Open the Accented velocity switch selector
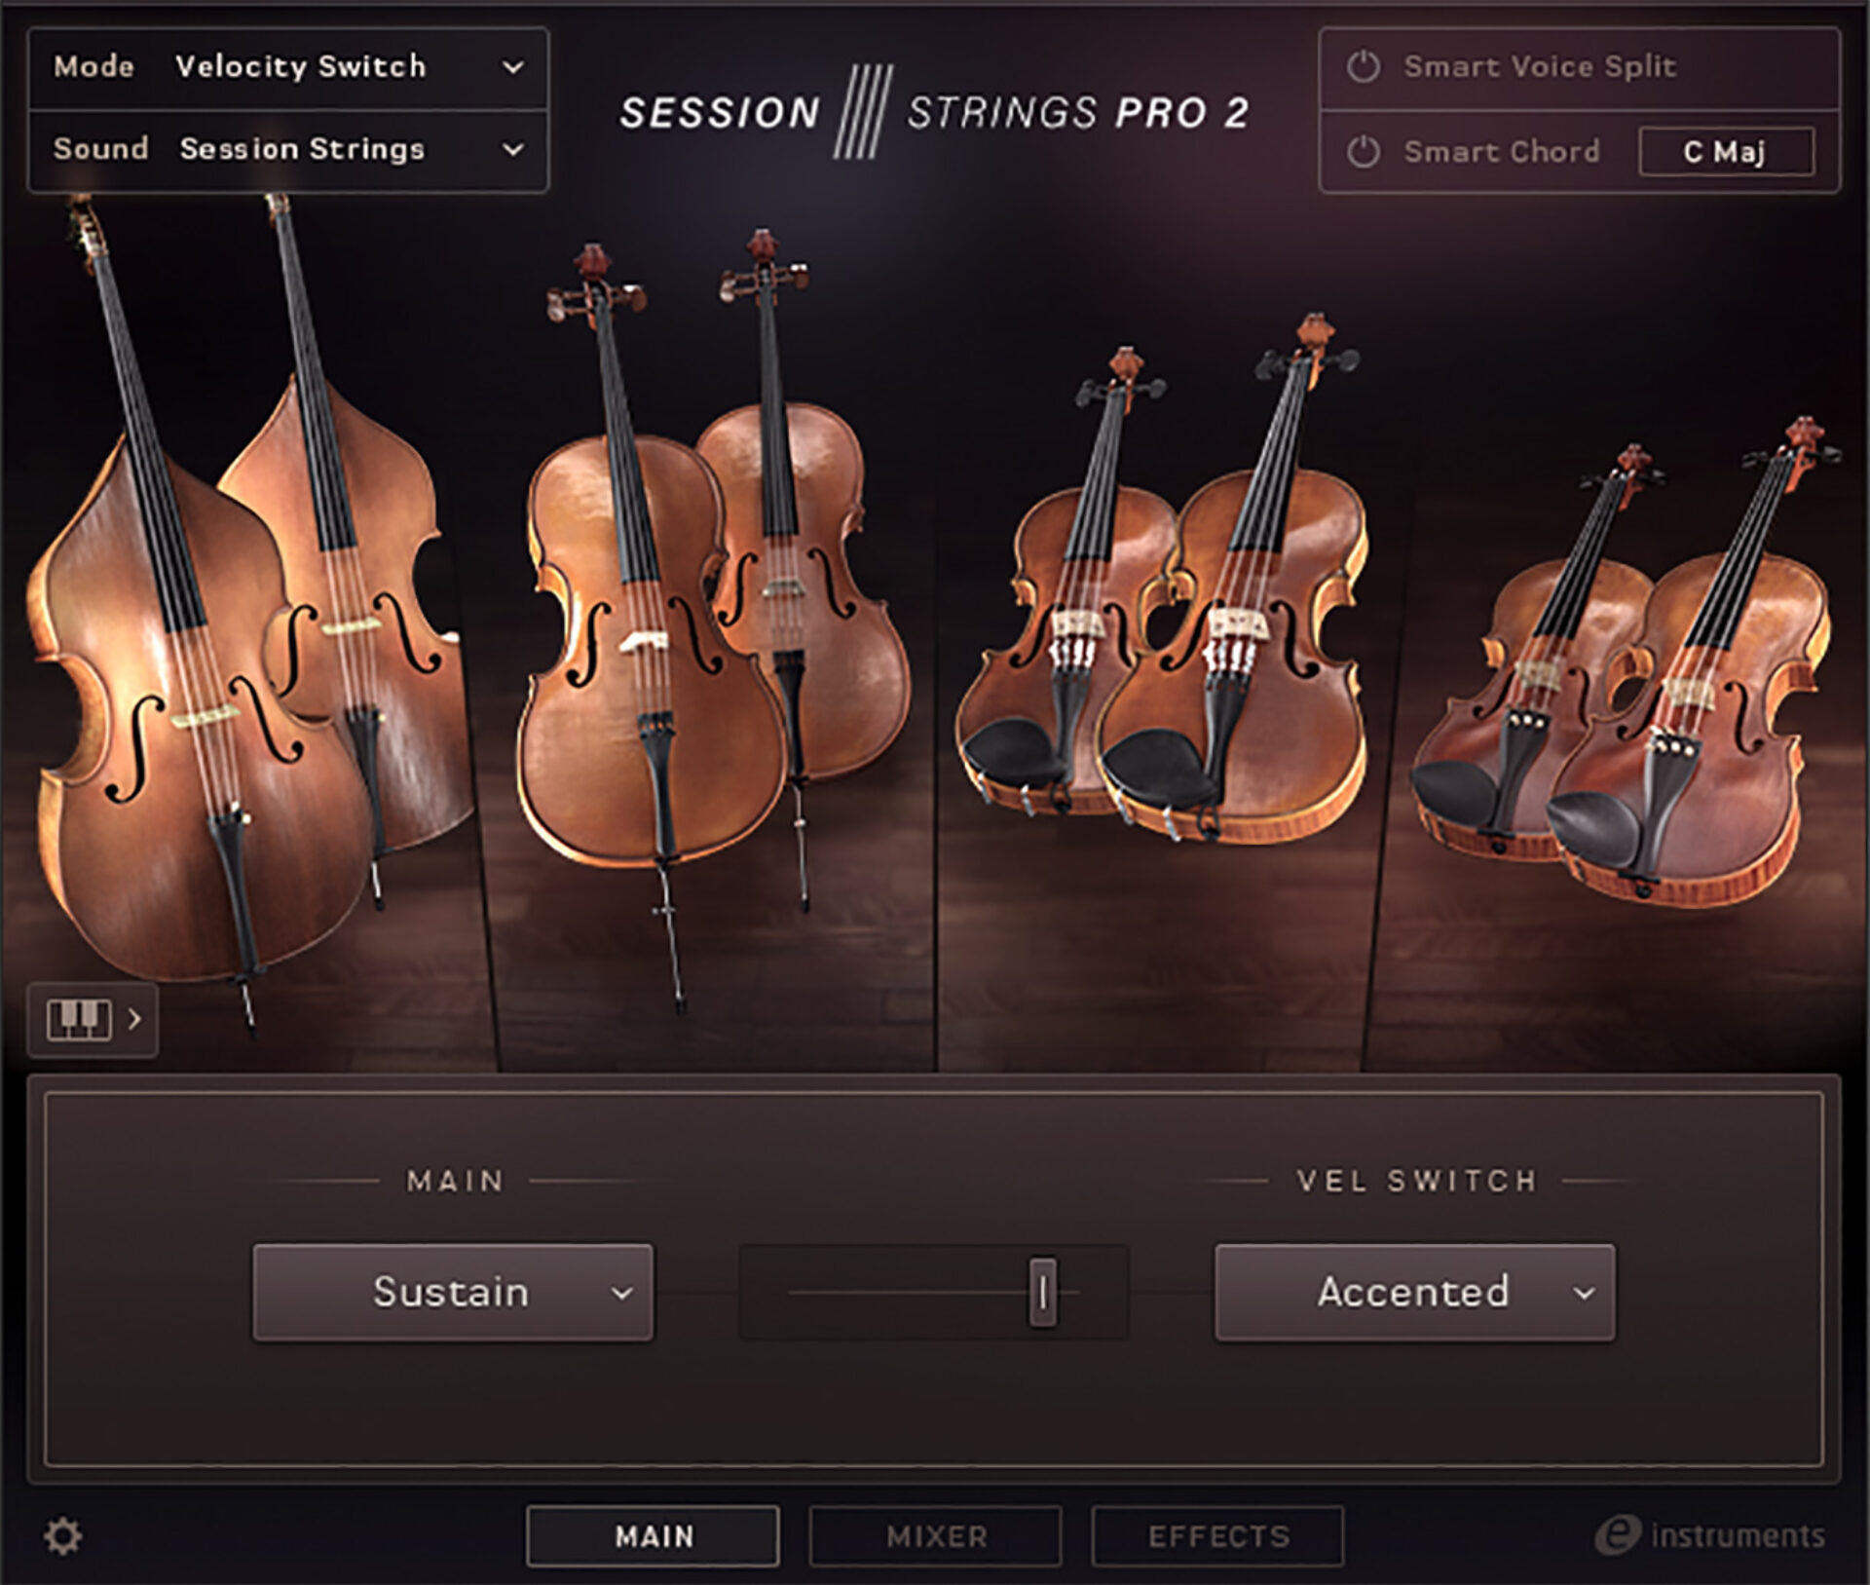This screenshot has width=1870, height=1585. [x=1414, y=1293]
